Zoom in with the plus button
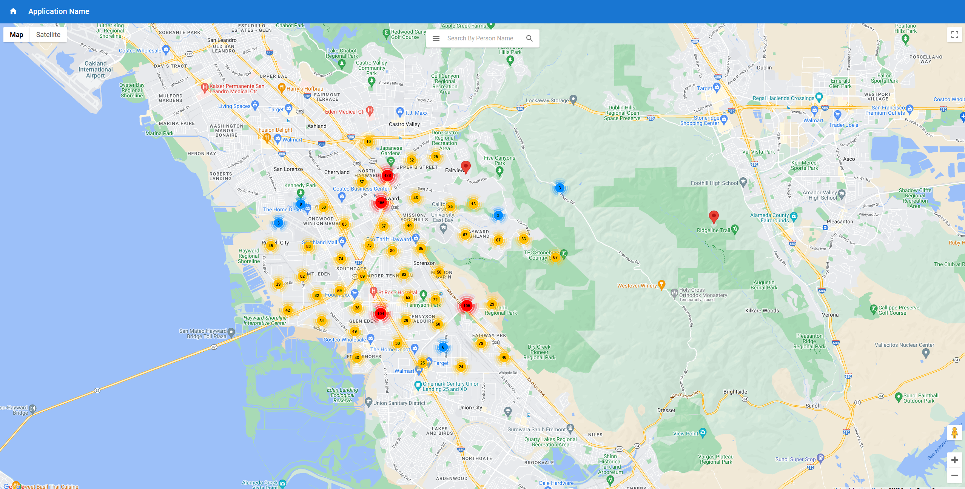Screen dimensions: 965x489 955,460
